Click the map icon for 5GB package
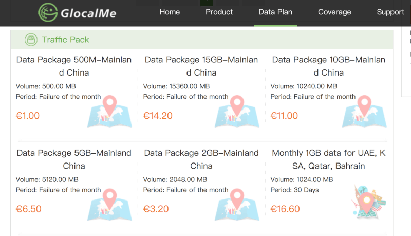 coord(109,205)
